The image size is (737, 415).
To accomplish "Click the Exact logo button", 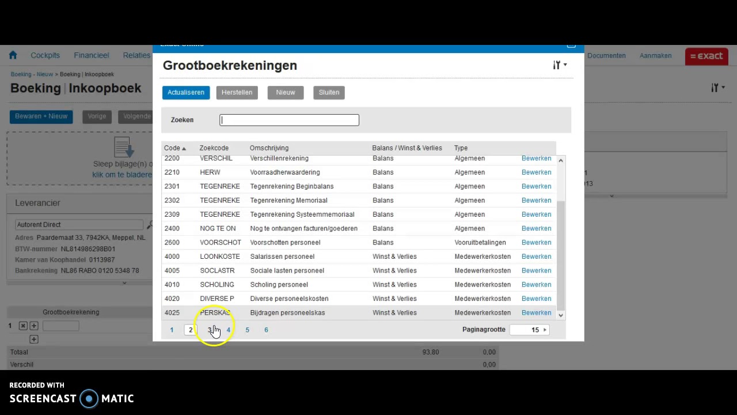I will point(706,56).
